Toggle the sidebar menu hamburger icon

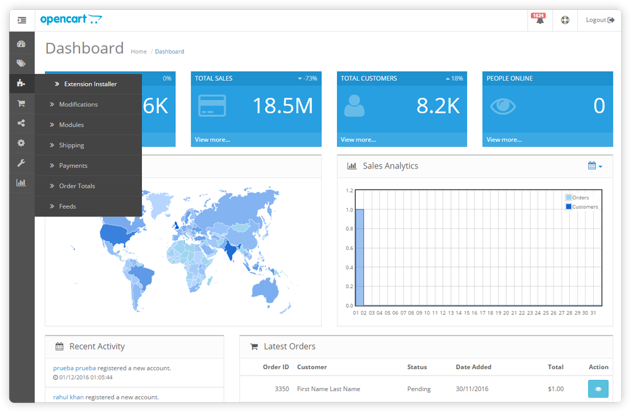tap(21, 20)
